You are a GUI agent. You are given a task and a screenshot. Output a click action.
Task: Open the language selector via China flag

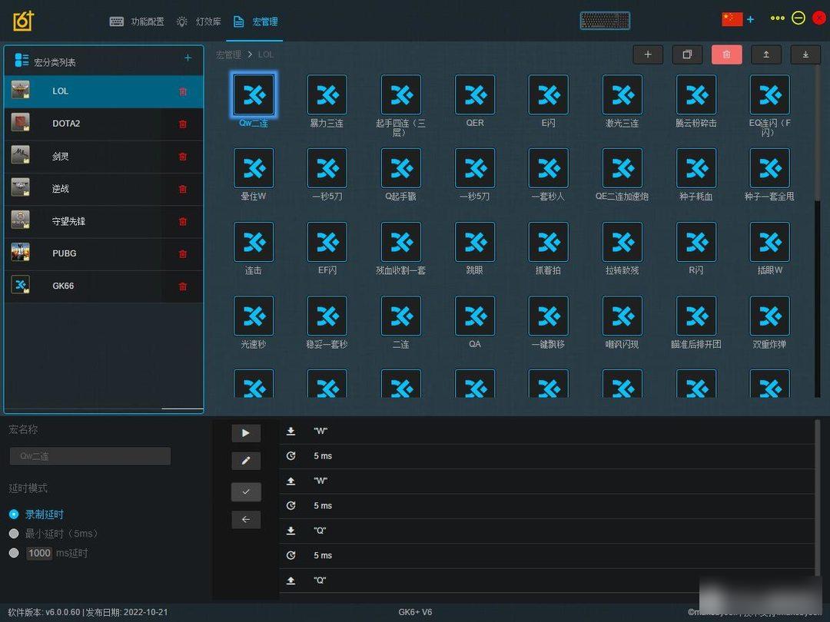[x=732, y=19]
